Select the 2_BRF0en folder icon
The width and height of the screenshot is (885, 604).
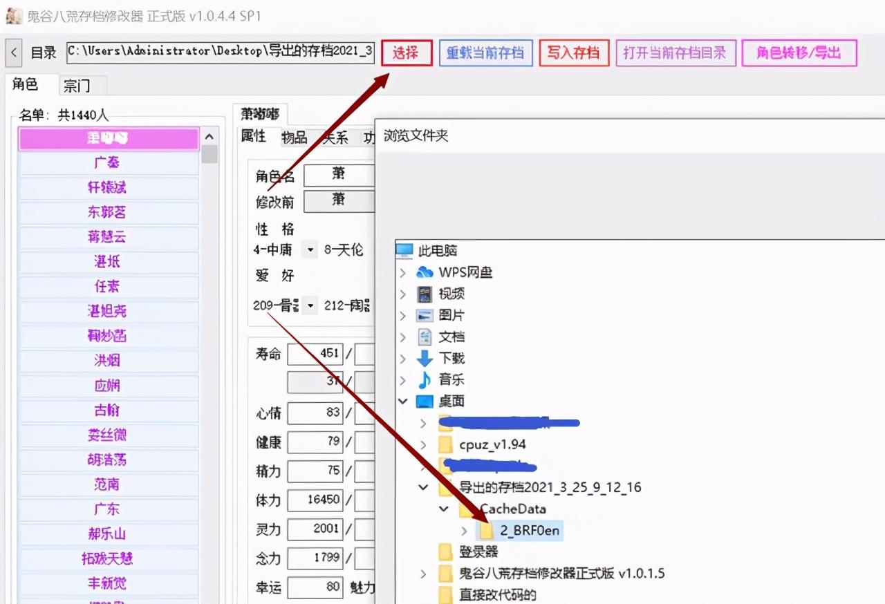(x=487, y=530)
